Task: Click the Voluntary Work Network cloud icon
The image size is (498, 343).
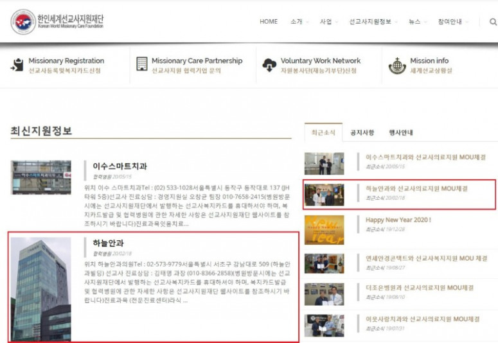Action: [269, 65]
